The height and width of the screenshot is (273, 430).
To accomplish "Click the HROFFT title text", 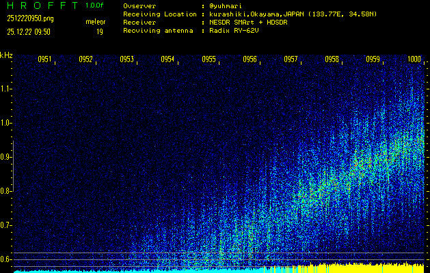I will point(40,5).
